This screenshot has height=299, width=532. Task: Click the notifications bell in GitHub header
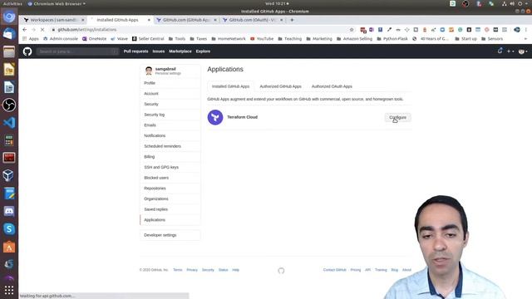click(x=500, y=51)
